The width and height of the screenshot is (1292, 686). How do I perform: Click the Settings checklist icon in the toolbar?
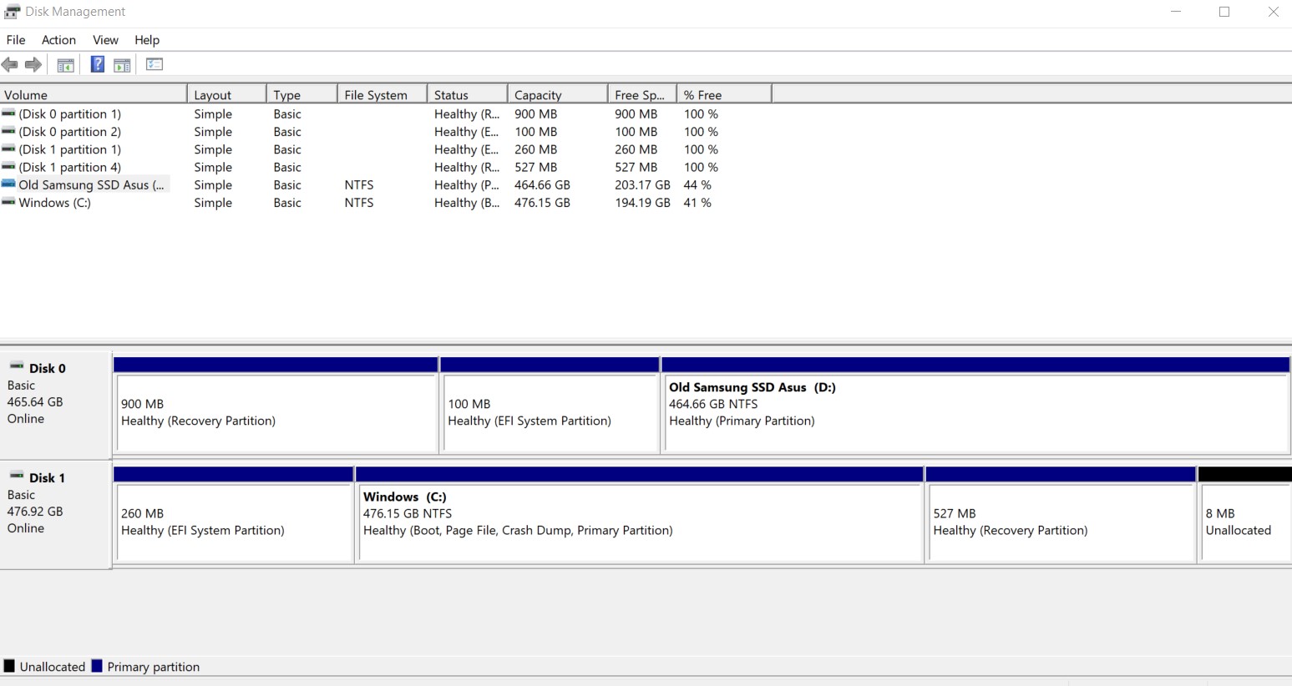click(x=155, y=65)
